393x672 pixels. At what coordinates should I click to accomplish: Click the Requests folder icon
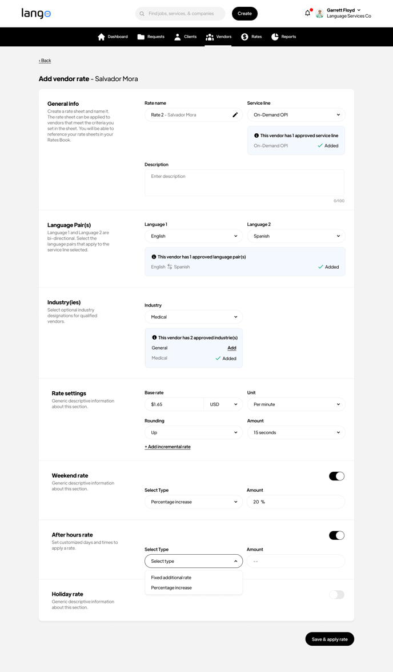click(141, 37)
